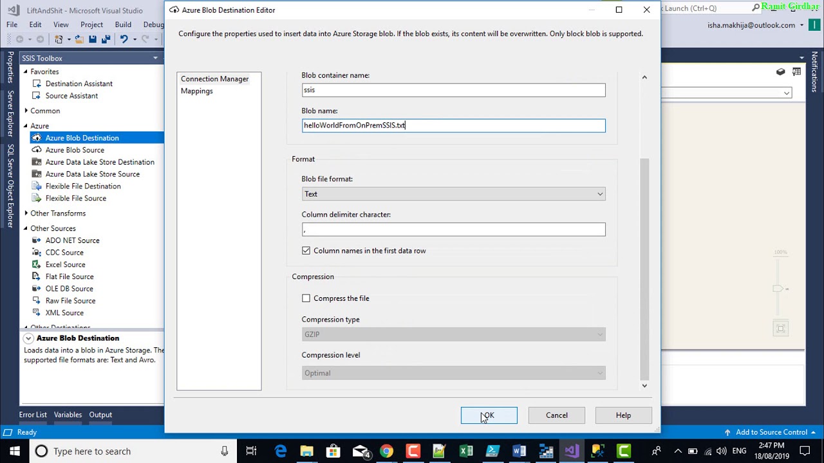This screenshot has height=463, width=824.
Task: Click the Excel Source icon
Action: point(37,264)
